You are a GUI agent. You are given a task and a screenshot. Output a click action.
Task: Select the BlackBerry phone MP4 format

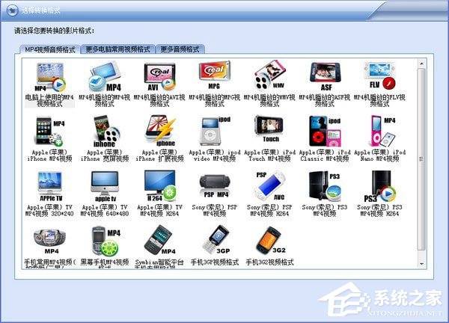click(104, 241)
